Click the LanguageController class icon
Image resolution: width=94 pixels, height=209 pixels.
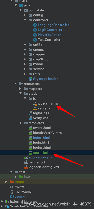(x=35, y=25)
